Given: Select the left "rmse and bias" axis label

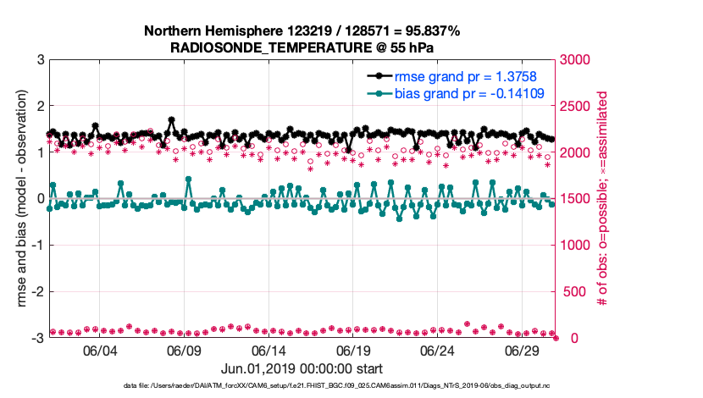Looking at the screenshot, I should (x=19, y=198).
